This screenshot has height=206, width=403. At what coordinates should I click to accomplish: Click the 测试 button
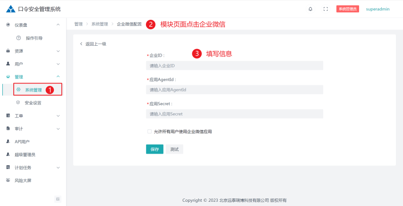[174, 149]
